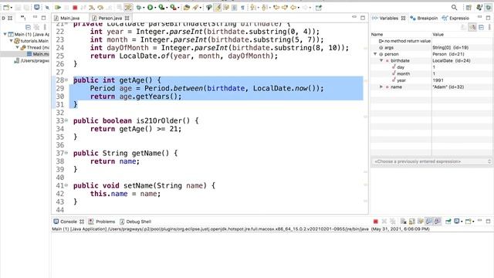This screenshot has width=494, height=278.
Task: Toggle Mark Occurrences highlighter button
Action: (218, 7)
